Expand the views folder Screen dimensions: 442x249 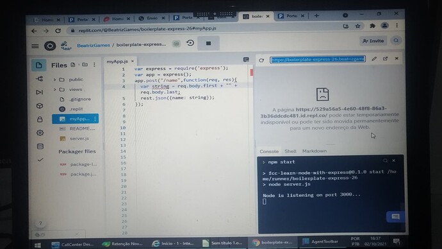[x=54, y=89]
